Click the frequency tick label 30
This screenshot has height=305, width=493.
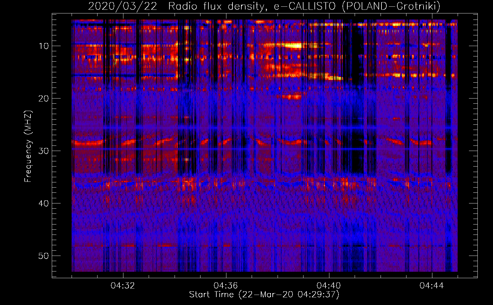[x=44, y=151]
